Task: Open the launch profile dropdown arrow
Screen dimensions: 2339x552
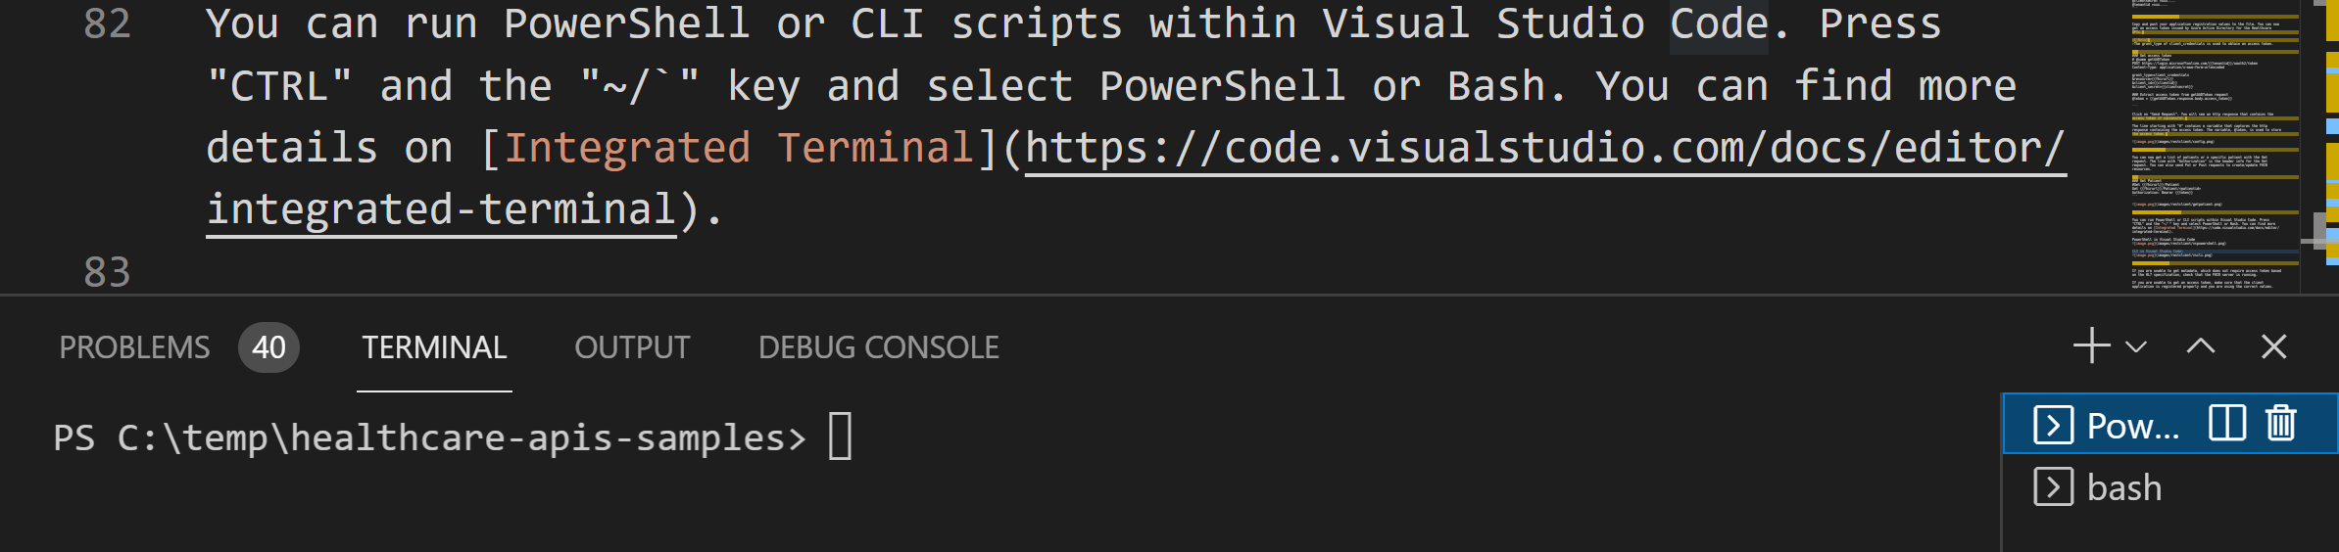Action: [2136, 346]
